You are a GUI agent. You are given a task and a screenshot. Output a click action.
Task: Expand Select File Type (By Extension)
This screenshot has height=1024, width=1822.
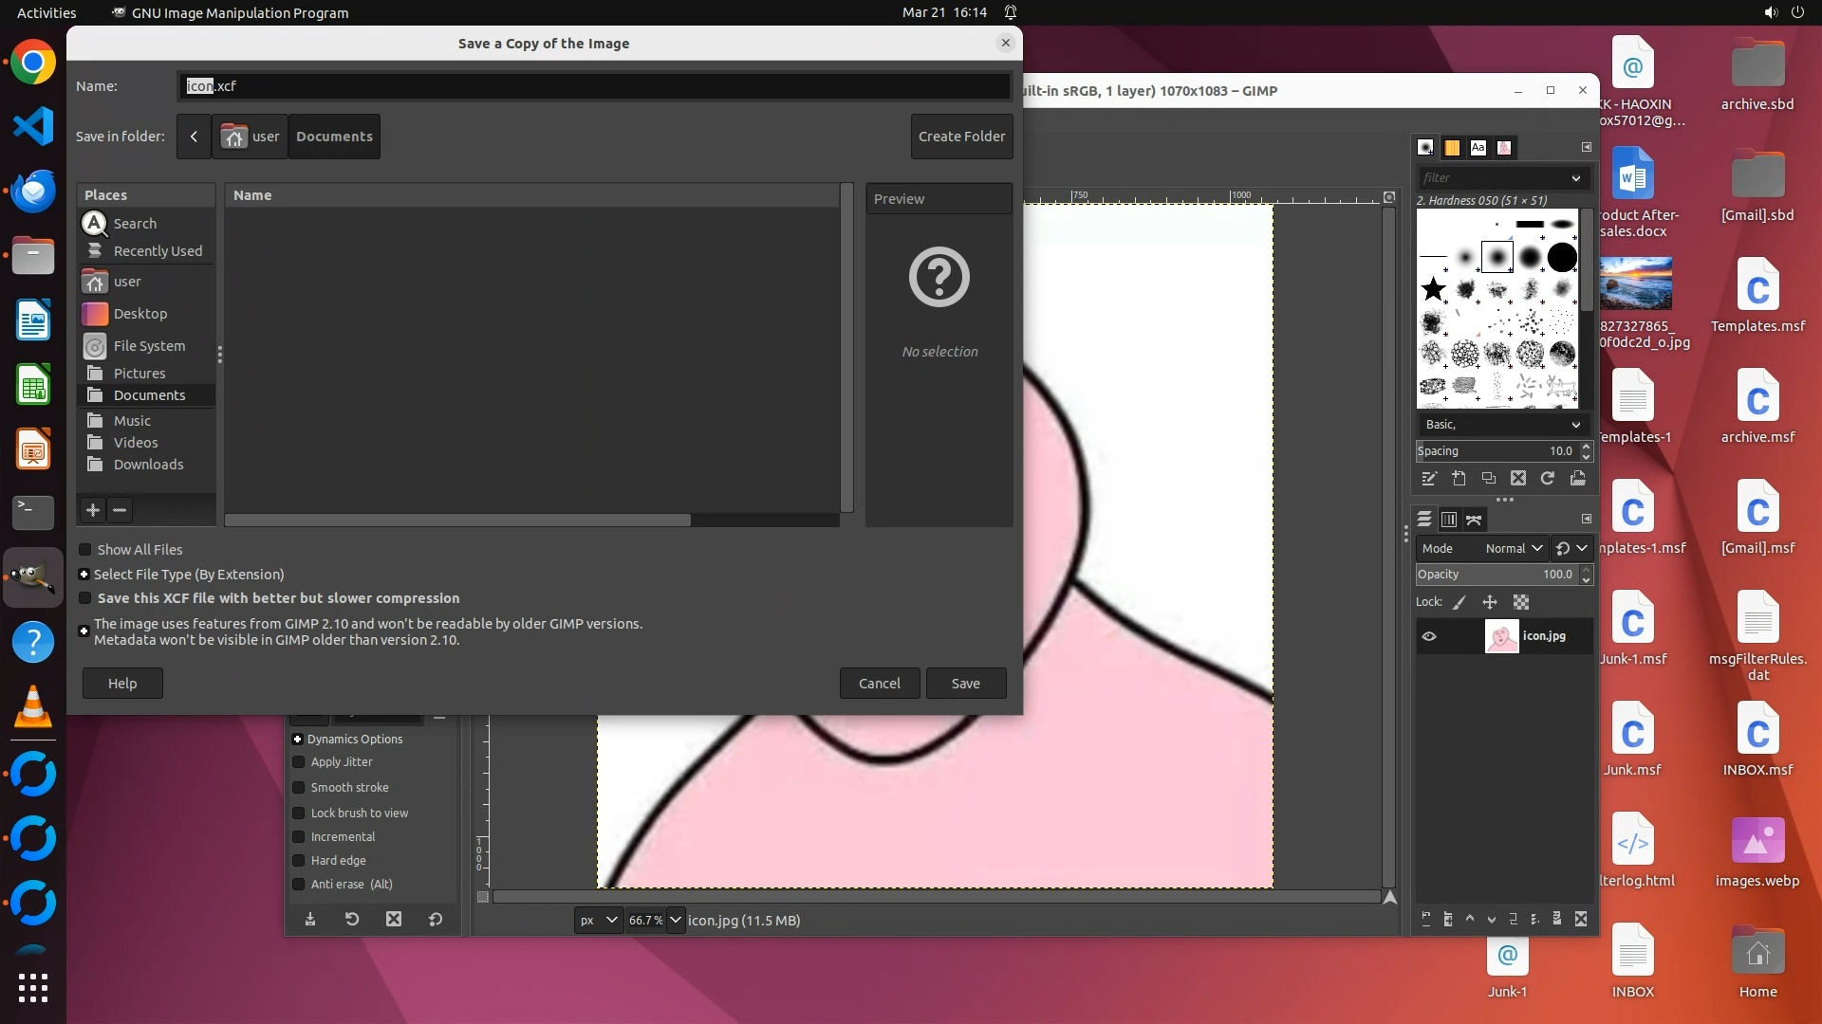84,575
